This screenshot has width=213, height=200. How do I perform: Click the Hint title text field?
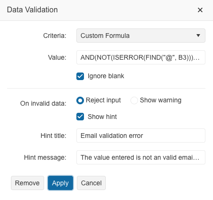[141, 136]
